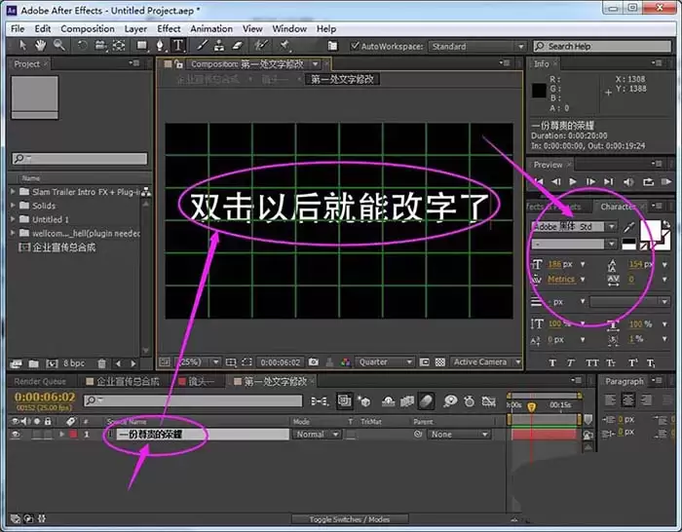Click the snapshot camera icon
682x532 pixels.
pos(313,361)
